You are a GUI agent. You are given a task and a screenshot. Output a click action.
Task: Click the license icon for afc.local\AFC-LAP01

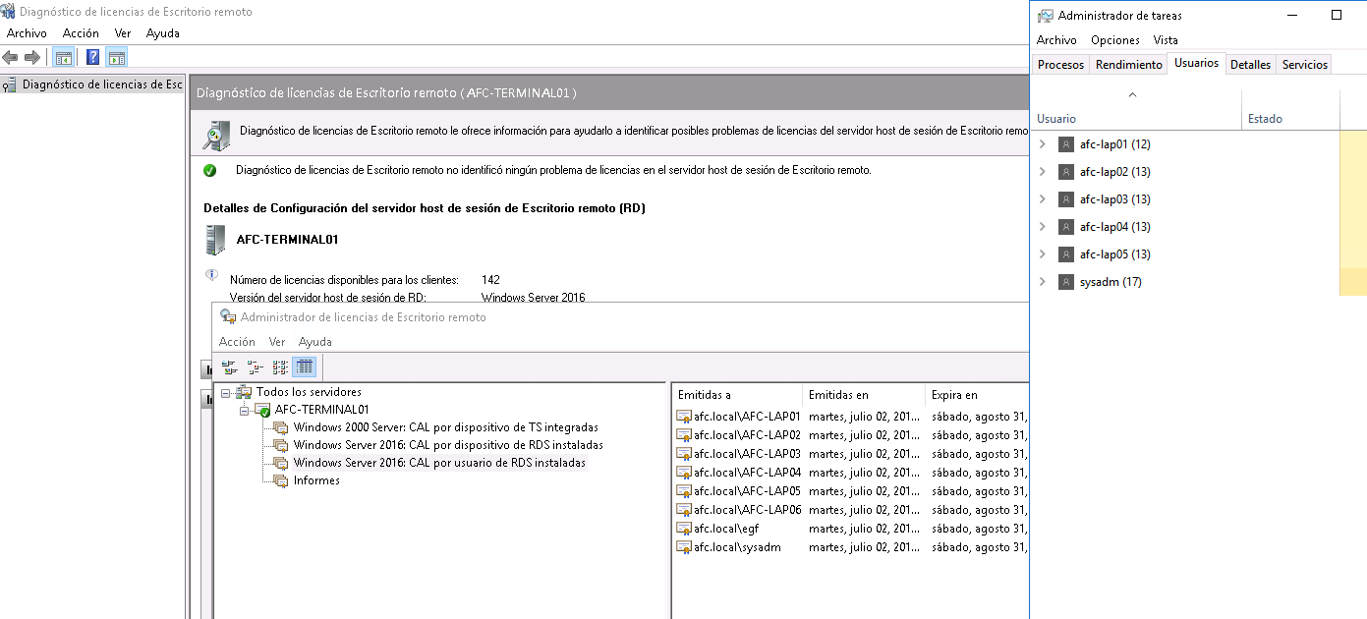(684, 417)
